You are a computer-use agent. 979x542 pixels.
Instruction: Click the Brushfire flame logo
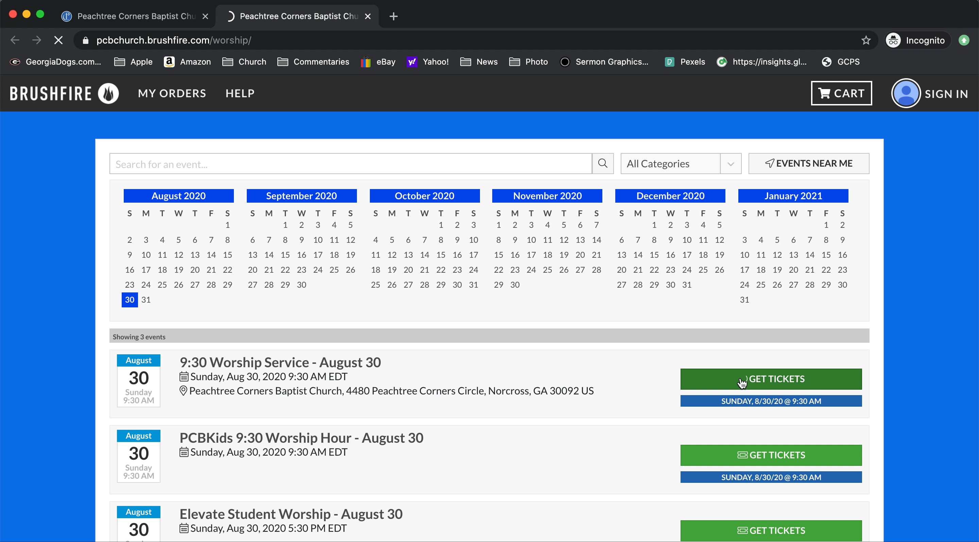point(108,93)
